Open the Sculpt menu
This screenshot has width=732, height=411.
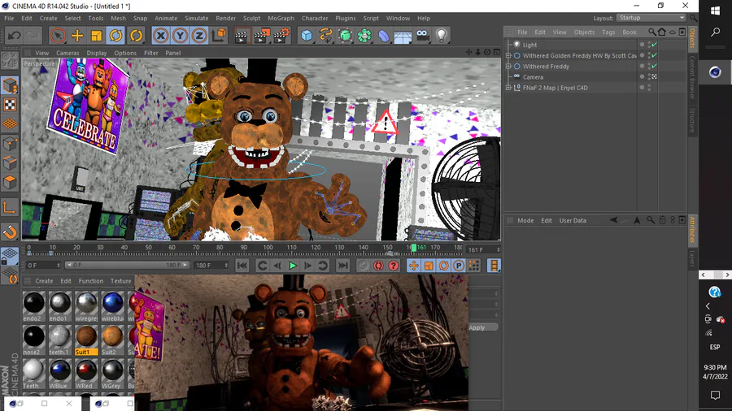click(251, 18)
